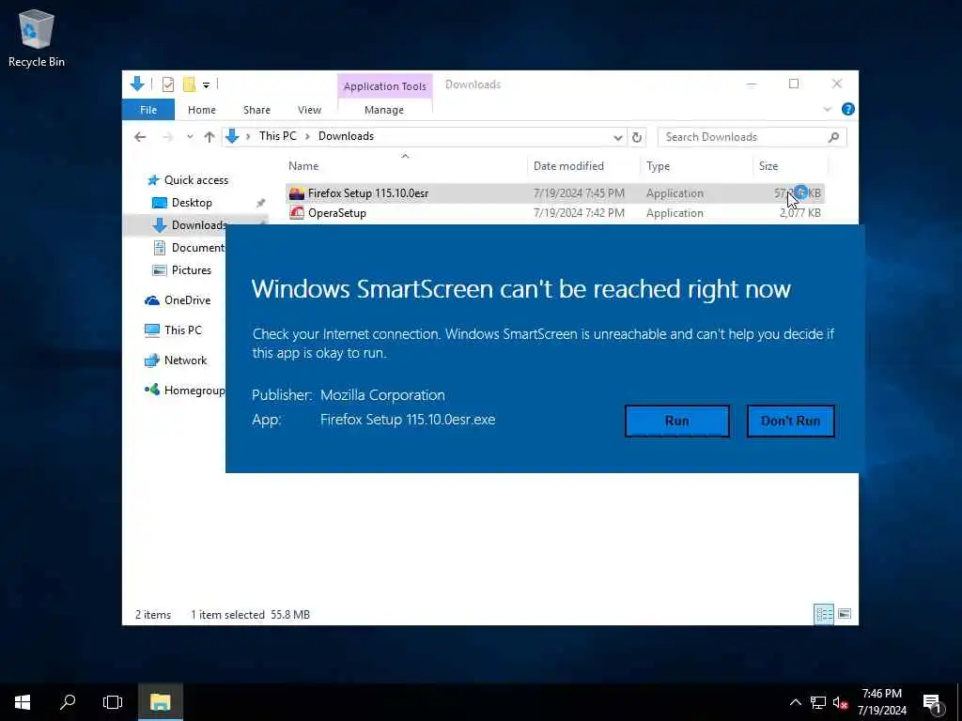The width and height of the screenshot is (962, 721).
Task: Open Customize Quick Access Toolbar dropdown
Action: pyautogui.click(x=206, y=84)
